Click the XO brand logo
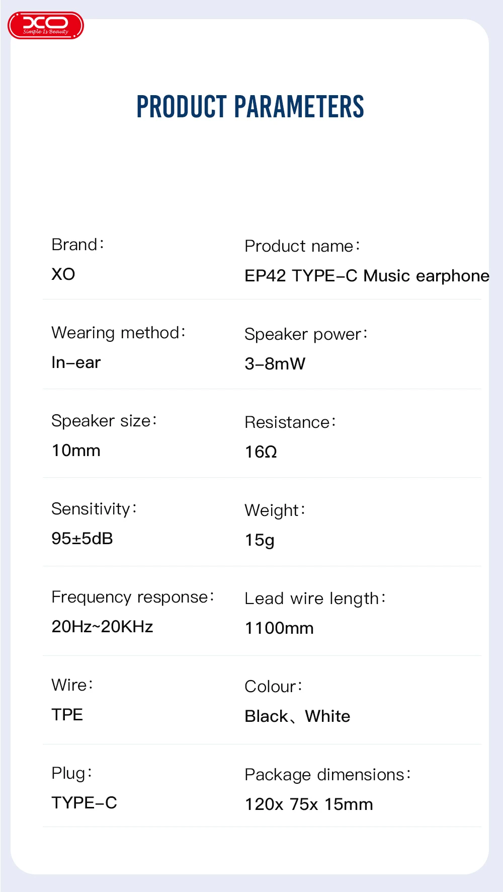 (x=46, y=26)
